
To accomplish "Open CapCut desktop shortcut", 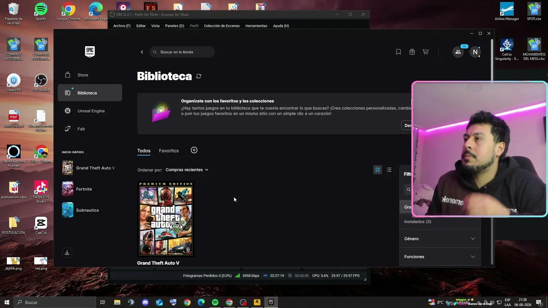I will point(41,226).
